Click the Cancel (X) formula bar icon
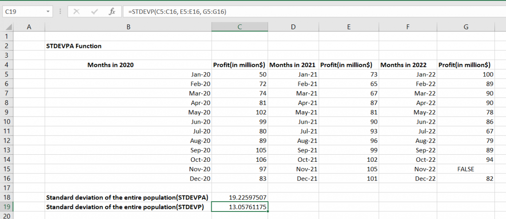Image resolution: width=506 pixels, height=219 pixels. pyautogui.click(x=76, y=12)
